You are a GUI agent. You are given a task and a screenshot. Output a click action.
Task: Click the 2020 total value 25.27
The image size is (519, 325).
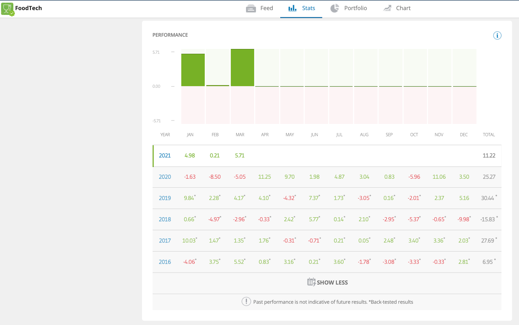(489, 177)
